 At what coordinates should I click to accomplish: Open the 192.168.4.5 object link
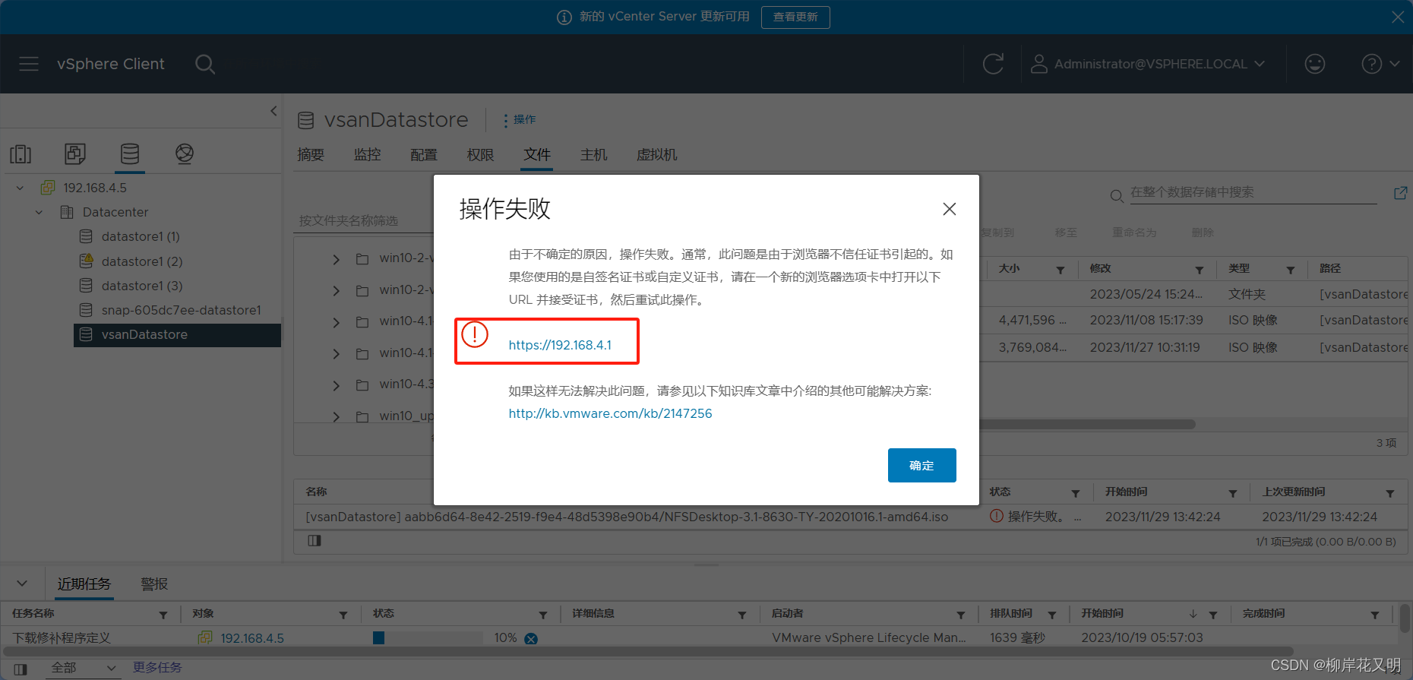(x=252, y=638)
